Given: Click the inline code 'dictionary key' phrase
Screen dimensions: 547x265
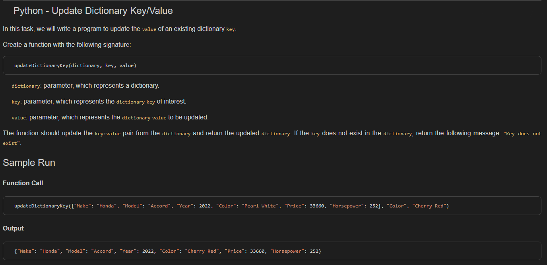Looking at the screenshot, I should coord(136,102).
